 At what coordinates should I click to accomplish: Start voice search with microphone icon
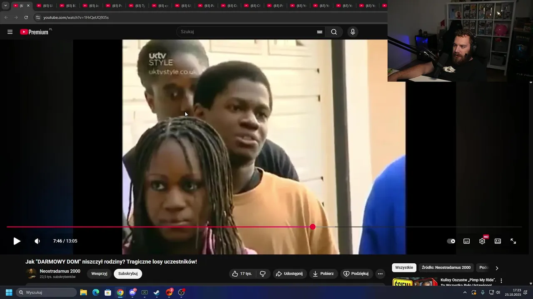coord(353,32)
